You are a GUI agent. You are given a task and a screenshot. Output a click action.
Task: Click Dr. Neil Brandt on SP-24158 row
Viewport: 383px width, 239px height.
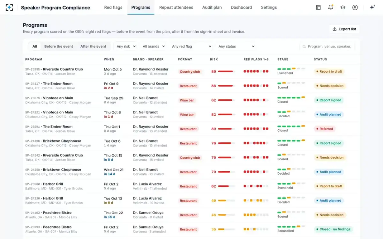pos(145,170)
